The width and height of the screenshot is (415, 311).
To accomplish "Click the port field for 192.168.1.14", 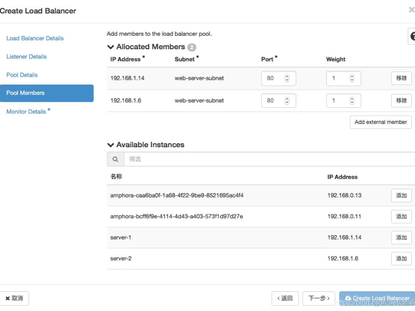I will (279, 78).
